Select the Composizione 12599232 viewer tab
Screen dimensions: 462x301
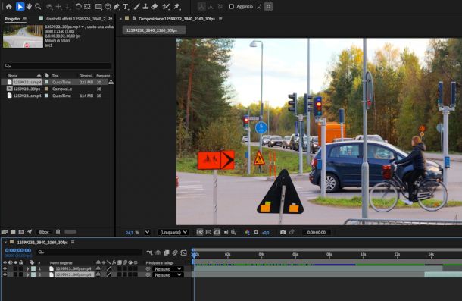point(176,19)
